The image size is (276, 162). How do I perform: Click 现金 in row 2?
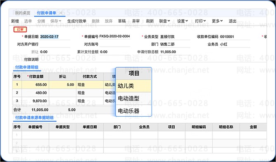90,93
